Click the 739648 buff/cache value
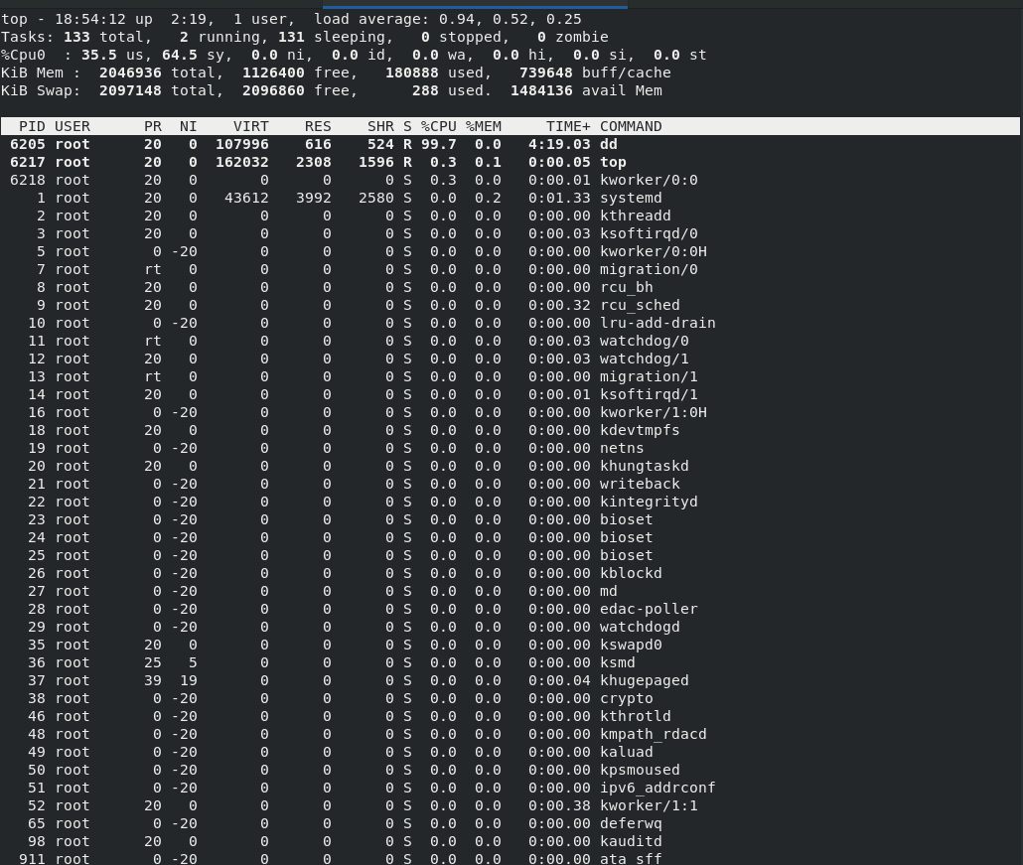Image resolution: width=1023 pixels, height=865 pixels. pyautogui.click(x=545, y=73)
